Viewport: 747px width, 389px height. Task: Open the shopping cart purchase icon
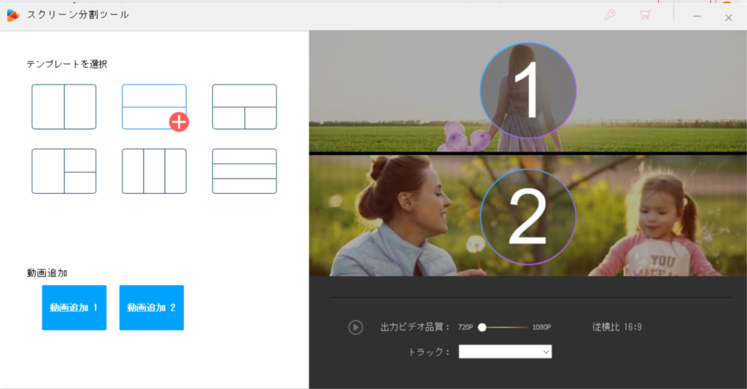645,15
